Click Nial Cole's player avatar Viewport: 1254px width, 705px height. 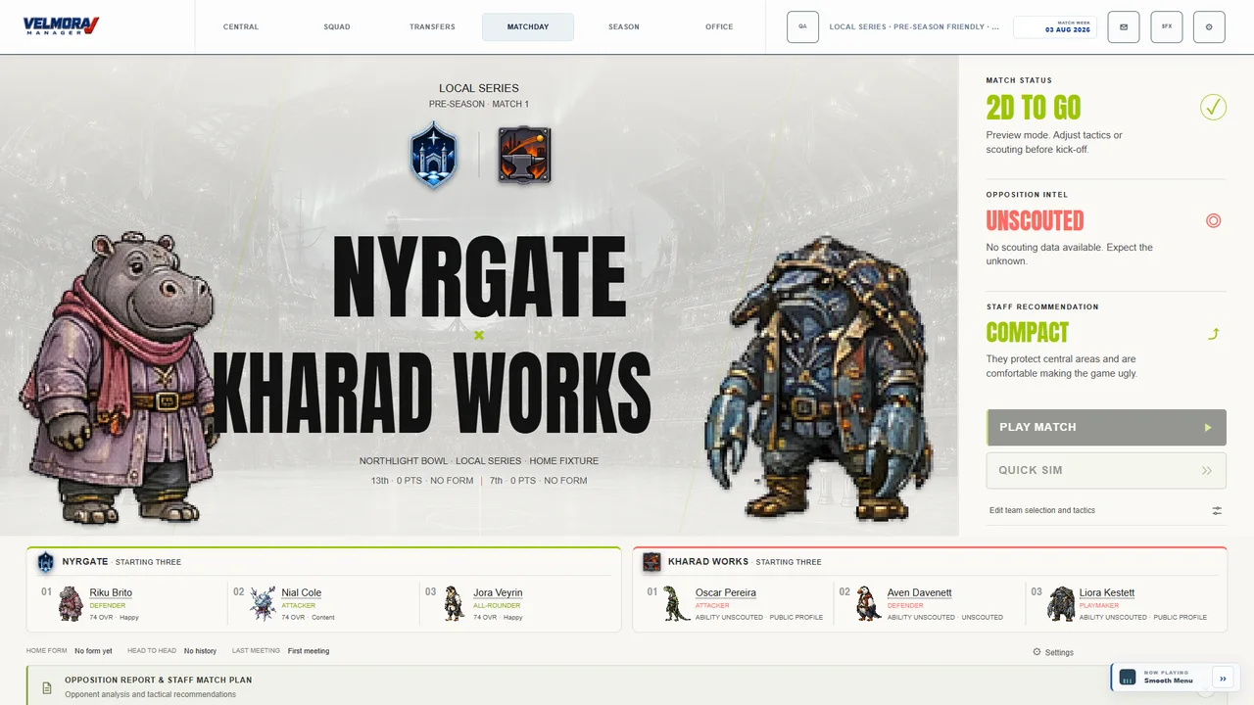click(x=263, y=603)
